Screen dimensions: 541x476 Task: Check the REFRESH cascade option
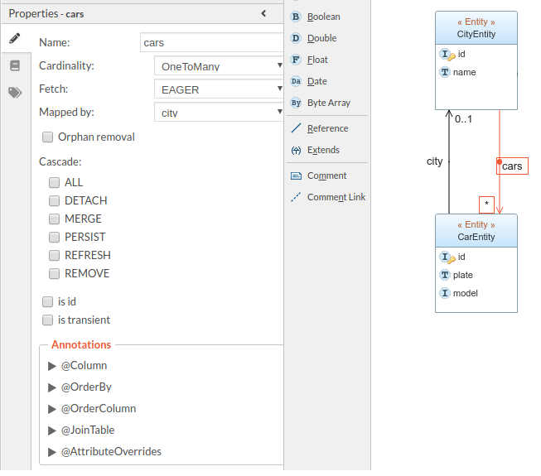(54, 256)
